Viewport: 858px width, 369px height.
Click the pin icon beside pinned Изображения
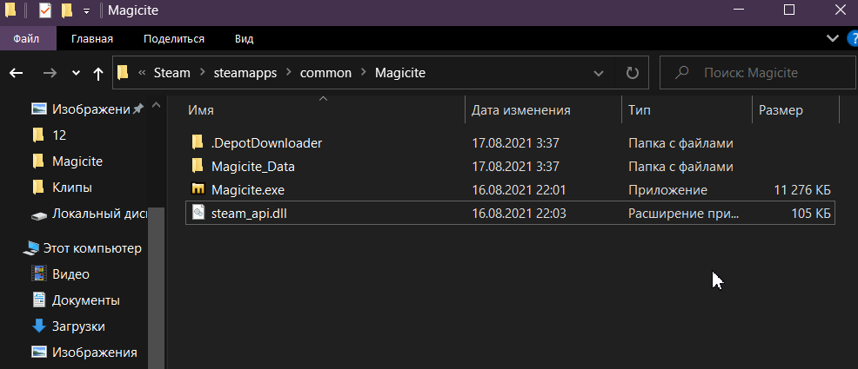137,109
